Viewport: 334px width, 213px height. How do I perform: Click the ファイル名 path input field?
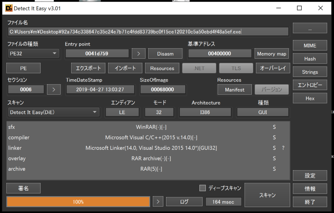click(148, 32)
